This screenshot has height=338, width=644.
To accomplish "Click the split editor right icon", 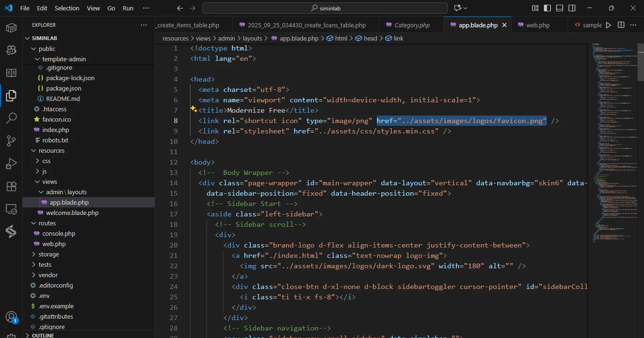I will pyautogui.click(x=621, y=25).
